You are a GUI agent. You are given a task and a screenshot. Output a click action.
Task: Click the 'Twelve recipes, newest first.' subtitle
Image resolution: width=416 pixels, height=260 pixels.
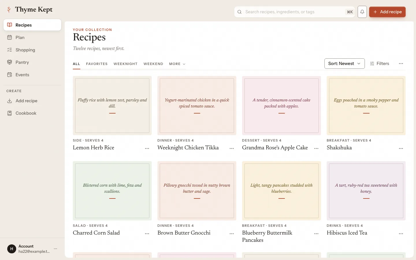[99, 49]
